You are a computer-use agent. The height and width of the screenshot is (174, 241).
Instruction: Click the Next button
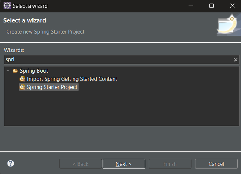[x=124, y=164]
